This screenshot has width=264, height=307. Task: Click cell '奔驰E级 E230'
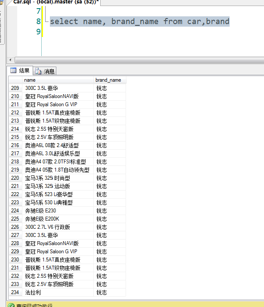(58, 211)
